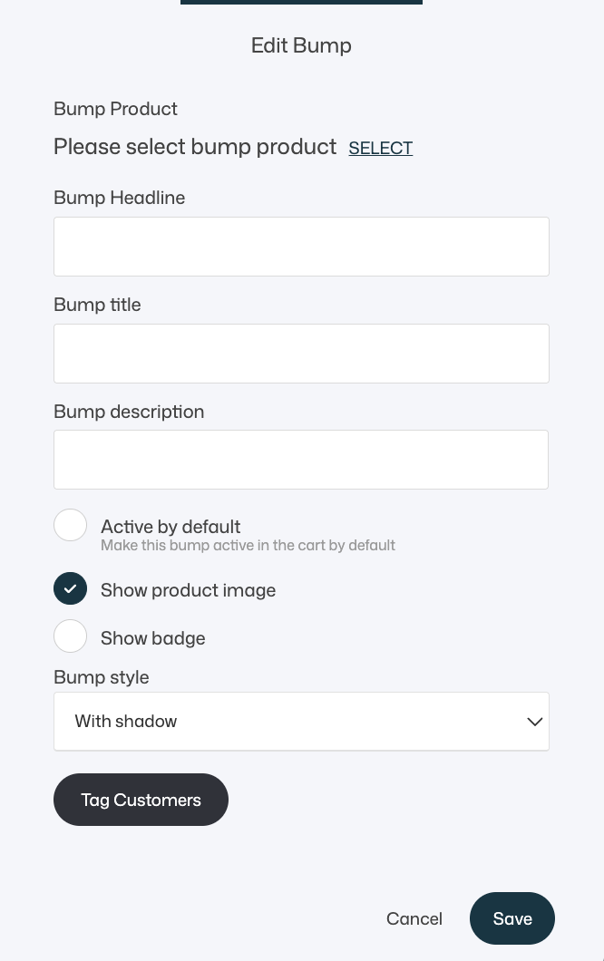This screenshot has height=961, width=604.
Task: Click the Bump description text field
Action: [x=301, y=460]
